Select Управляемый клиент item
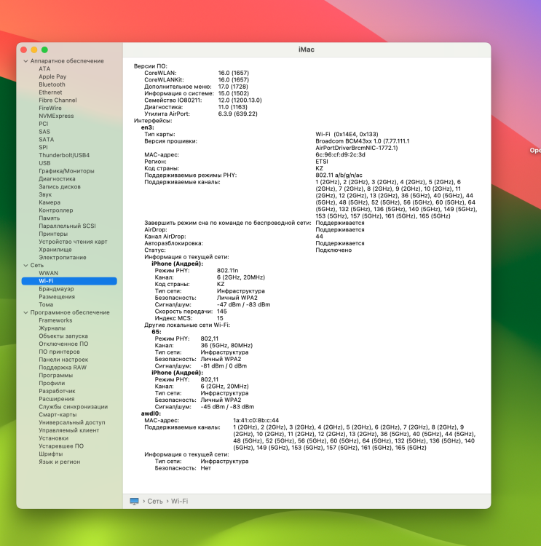Image resolution: width=541 pixels, height=546 pixels. (68, 430)
